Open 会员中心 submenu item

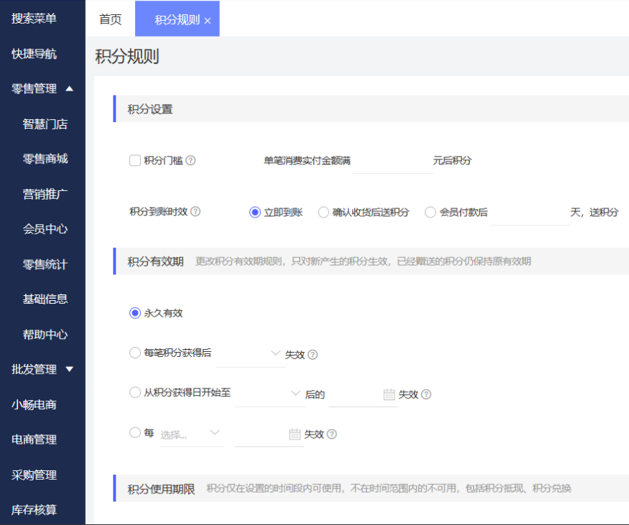(45, 229)
